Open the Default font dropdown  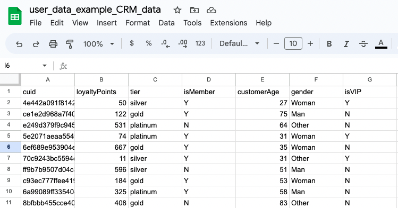pos(239,43)
